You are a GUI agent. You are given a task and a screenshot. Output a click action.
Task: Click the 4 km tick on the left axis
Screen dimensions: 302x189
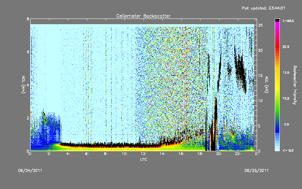click(x=28, y=85)
